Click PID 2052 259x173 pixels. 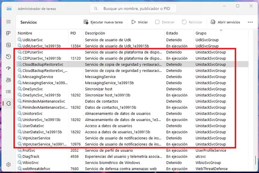(x=74, y=150)
